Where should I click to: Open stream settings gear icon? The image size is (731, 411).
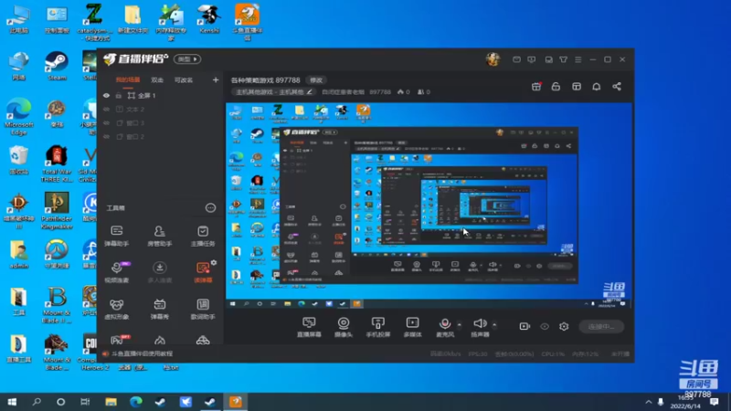pos(564,326)
